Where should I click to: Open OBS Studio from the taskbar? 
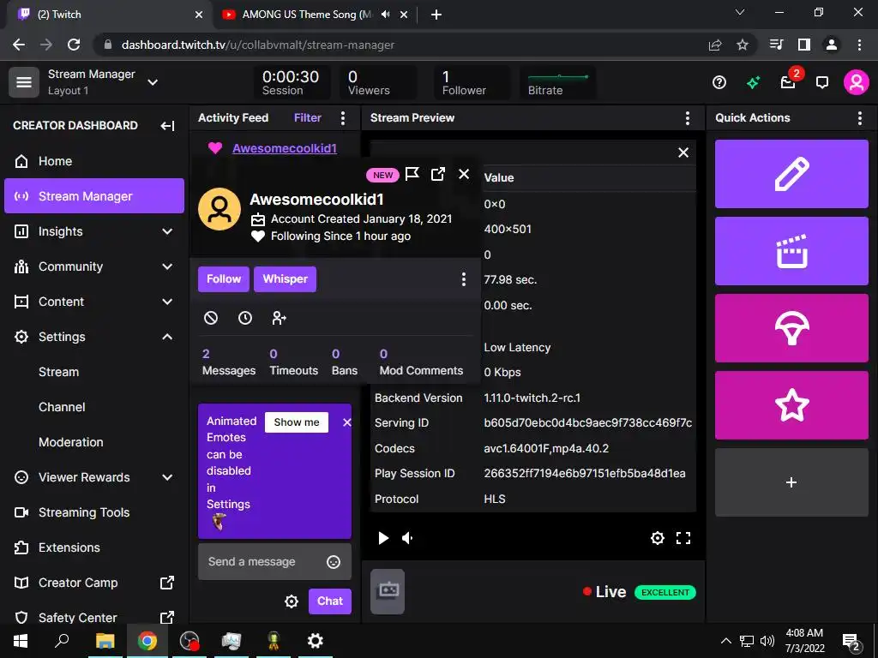click(x=189, y=641)
